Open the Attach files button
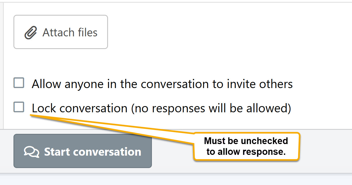Screen dimensions: 352x185 61,32
